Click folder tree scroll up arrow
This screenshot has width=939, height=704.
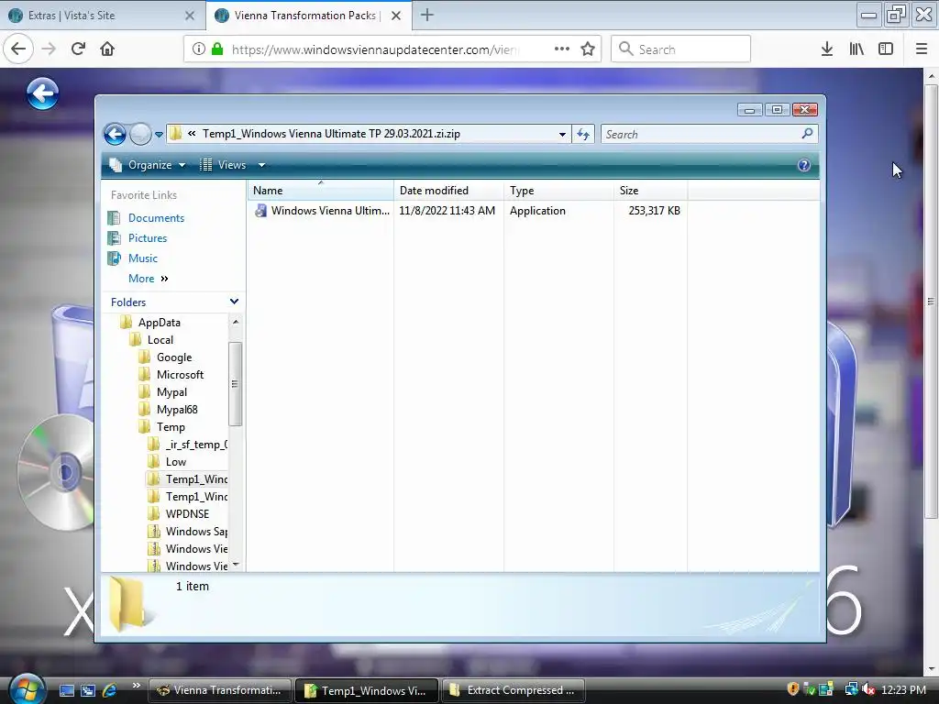[x=236, y=322]
